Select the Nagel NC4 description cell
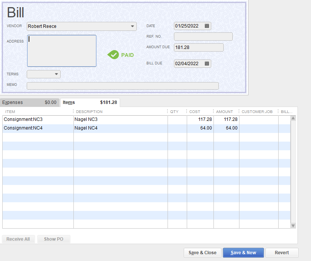This screenshot has width=311, height=261. click(120, 128)
